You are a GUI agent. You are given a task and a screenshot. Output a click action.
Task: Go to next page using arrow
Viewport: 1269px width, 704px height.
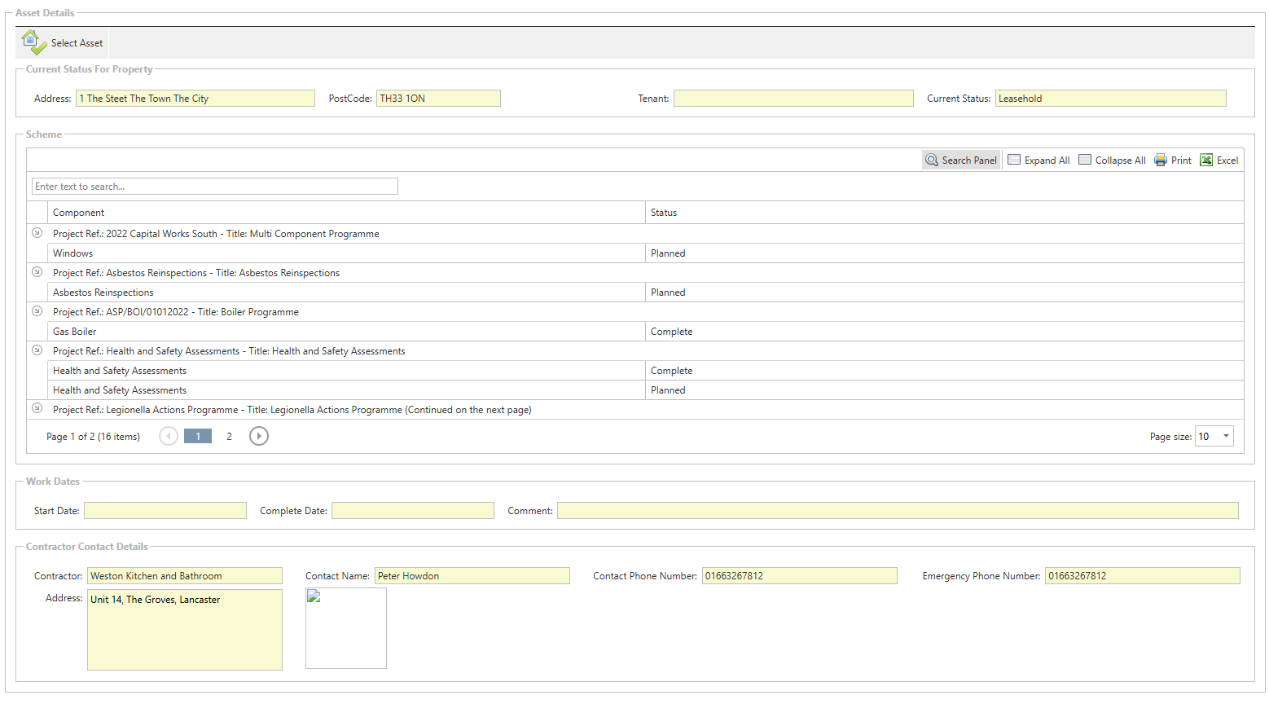tap(259, 437)
